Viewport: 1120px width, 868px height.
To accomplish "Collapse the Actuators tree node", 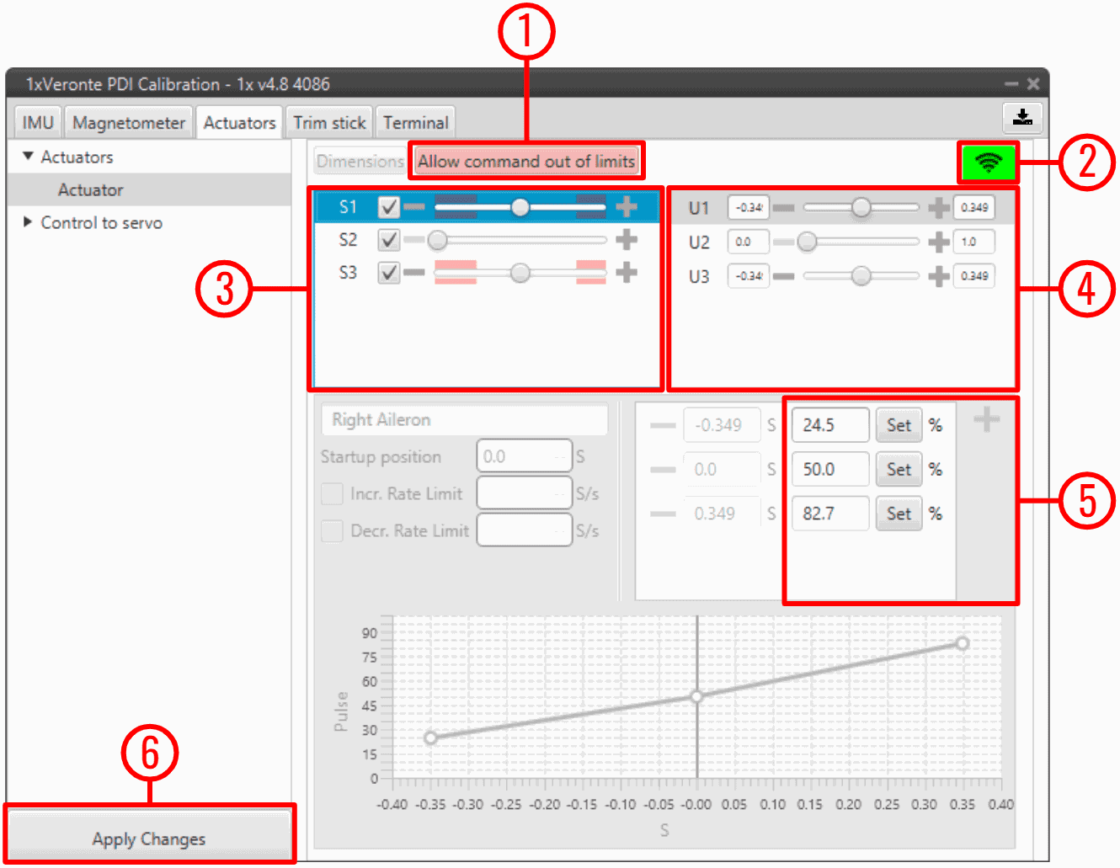I will pos(28,157).
